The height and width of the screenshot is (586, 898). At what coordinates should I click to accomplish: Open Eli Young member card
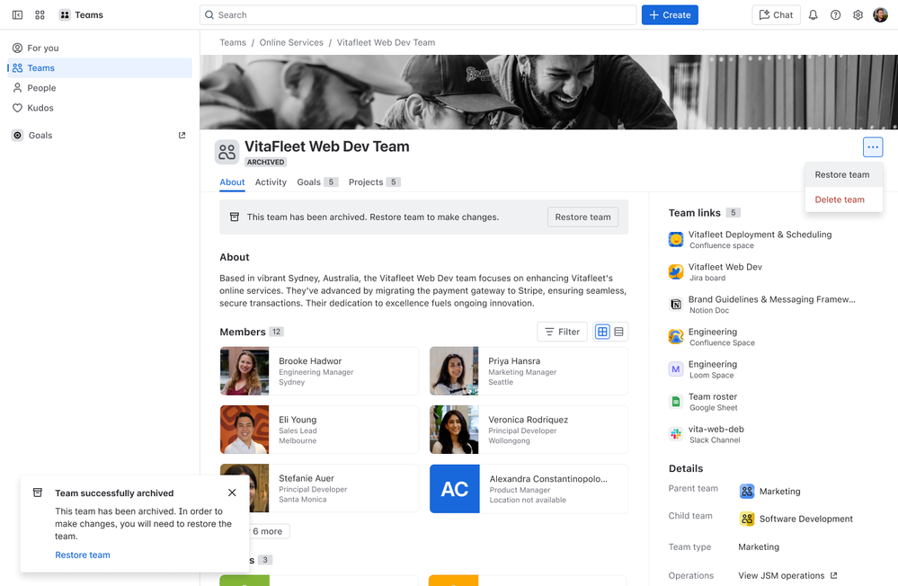tap(319, 430)
